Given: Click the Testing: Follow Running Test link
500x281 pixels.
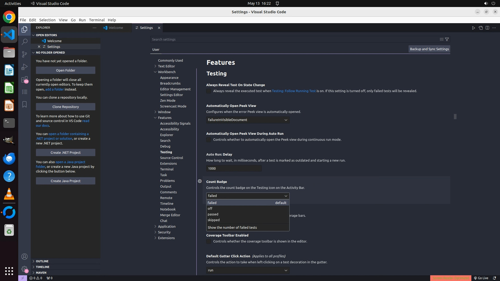Looking at the screenshot, I should click(x=293, y=91).
